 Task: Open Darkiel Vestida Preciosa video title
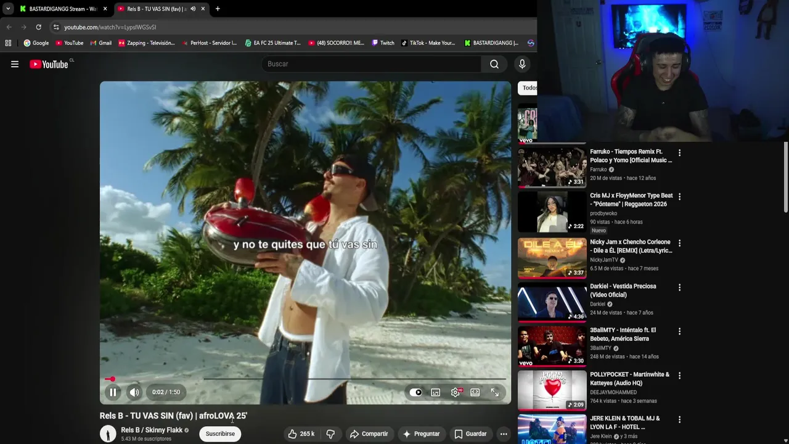pos(623,290)
